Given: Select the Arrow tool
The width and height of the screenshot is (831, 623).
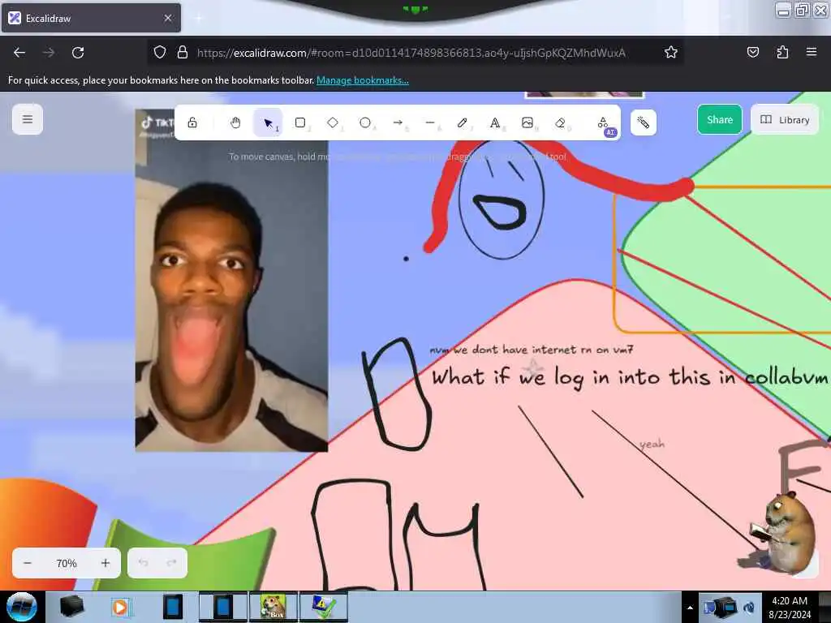Looking at the screenshot, I should pyautogui.click(x=398, y=123).
